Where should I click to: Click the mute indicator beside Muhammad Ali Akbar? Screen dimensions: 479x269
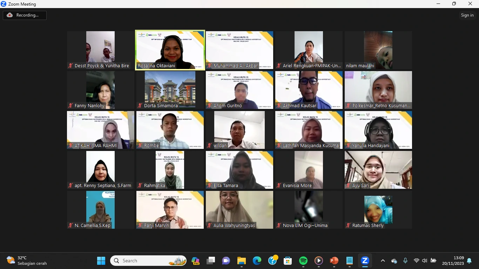click(209, 65)
